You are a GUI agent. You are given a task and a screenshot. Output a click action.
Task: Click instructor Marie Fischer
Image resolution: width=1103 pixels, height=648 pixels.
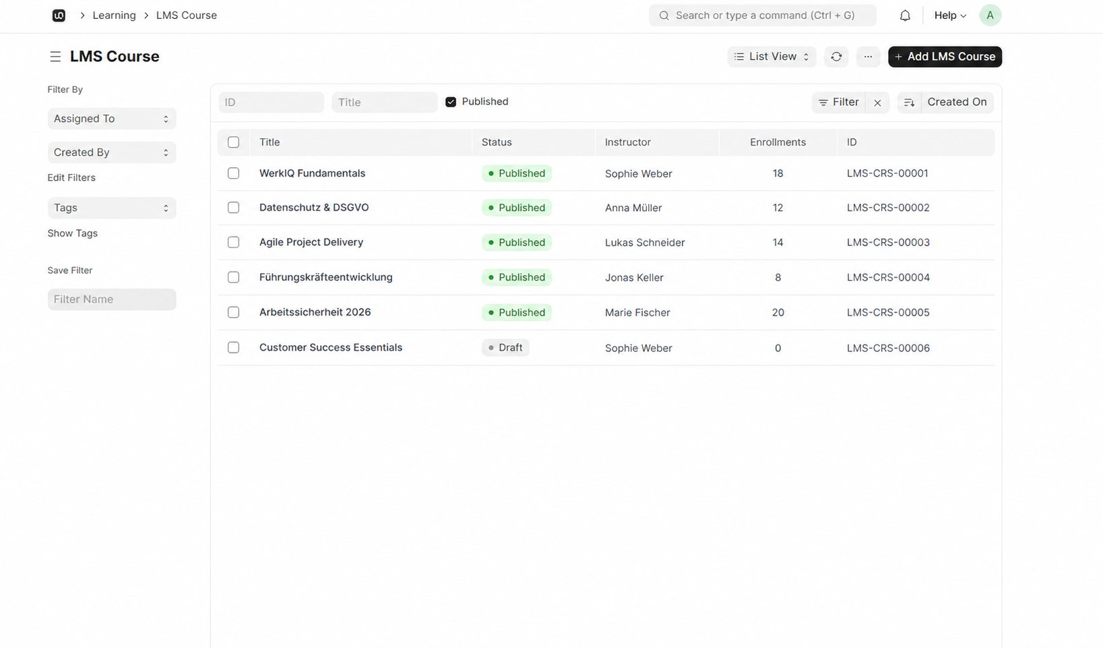[x=637, y=313]
